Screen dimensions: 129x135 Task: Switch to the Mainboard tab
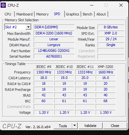point(24,14)
